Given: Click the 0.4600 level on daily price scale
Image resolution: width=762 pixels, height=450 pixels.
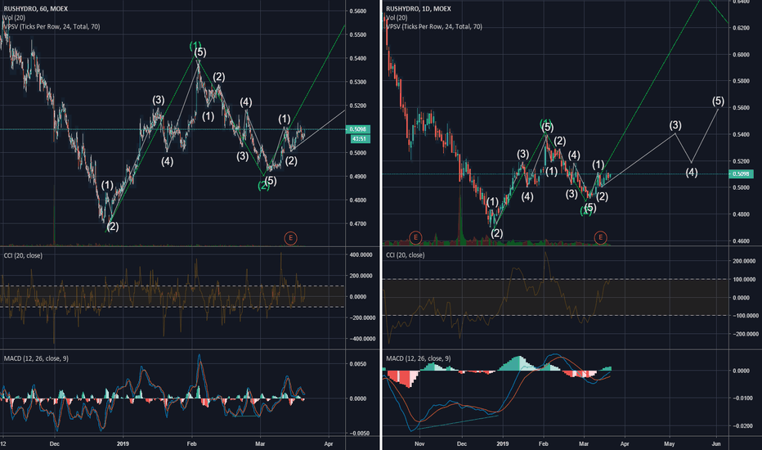Looking at the screenshot, I should 741,241.
